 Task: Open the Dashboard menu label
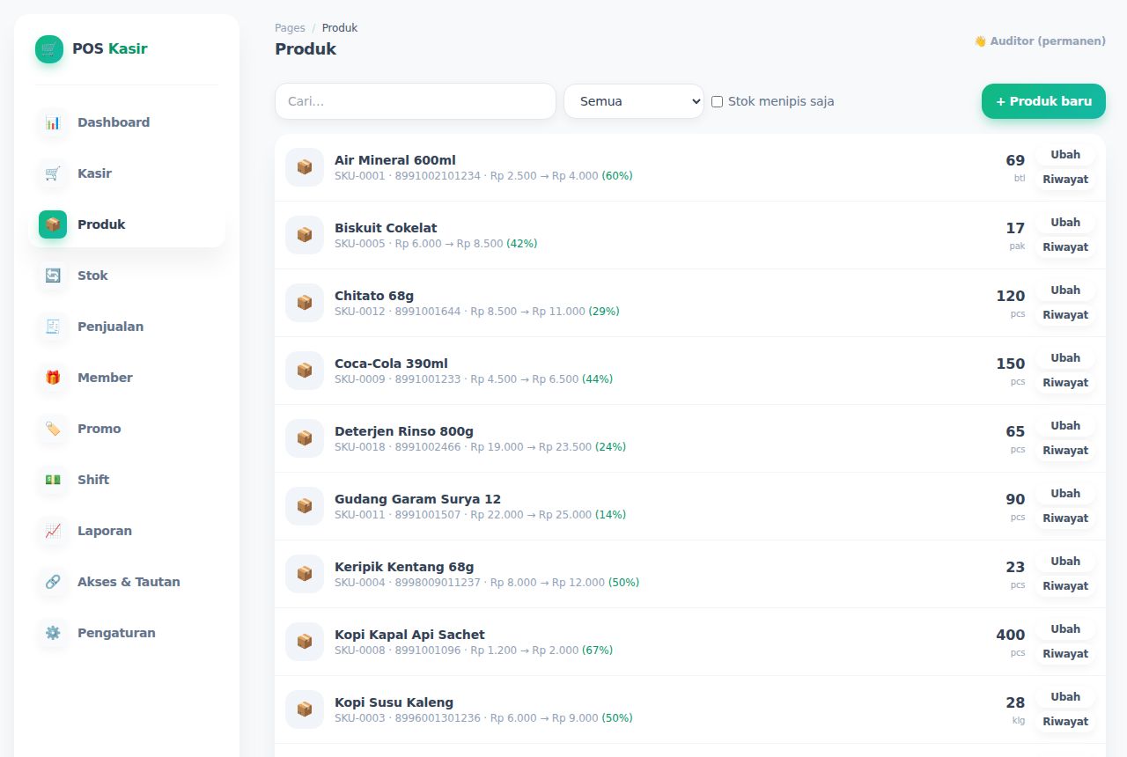[x=114, y=122]
